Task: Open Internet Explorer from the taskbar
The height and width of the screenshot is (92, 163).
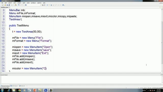Action: click(9, 90)
